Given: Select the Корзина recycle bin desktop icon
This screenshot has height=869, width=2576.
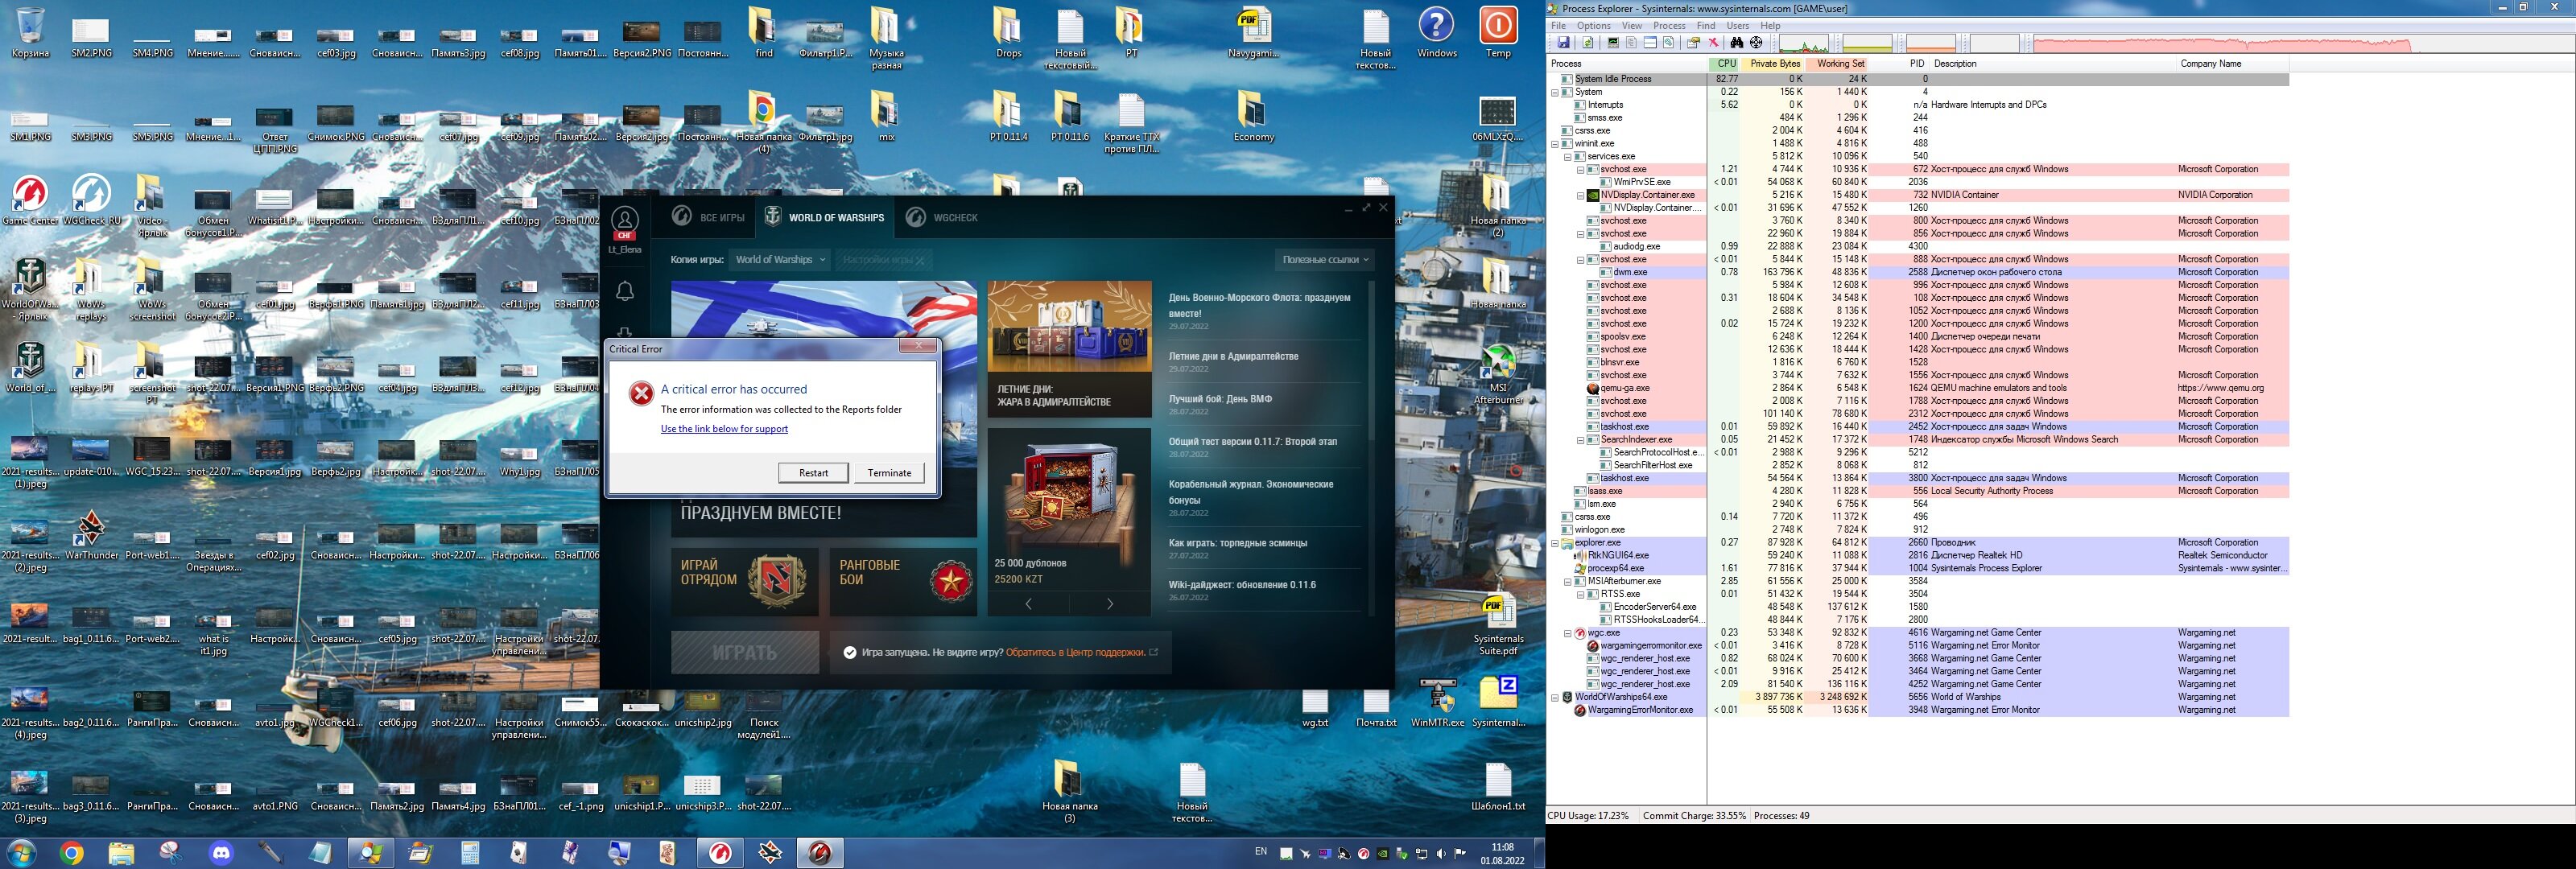Looking at the screenshot, I should tap(31, 32).
